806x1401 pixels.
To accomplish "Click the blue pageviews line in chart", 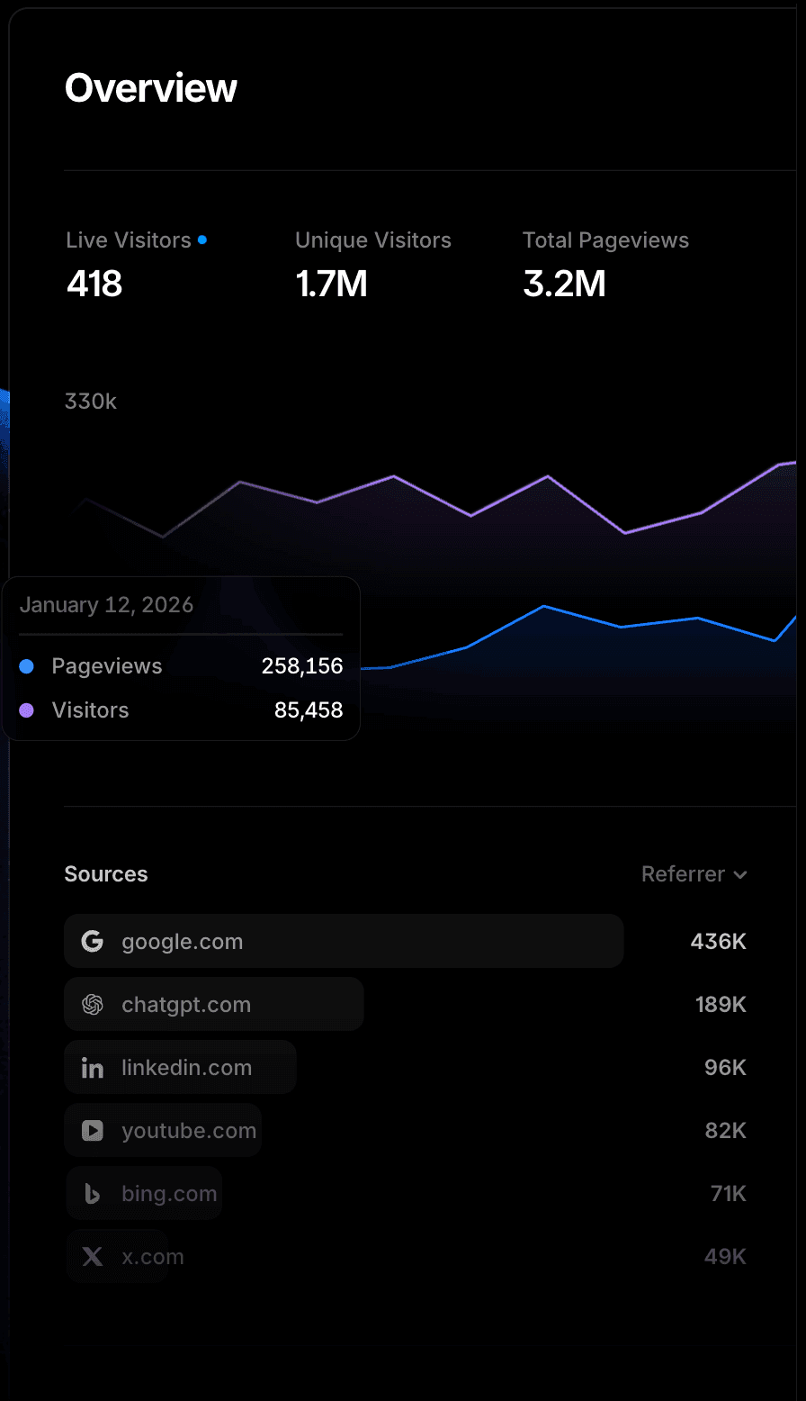I will [543, 607].
